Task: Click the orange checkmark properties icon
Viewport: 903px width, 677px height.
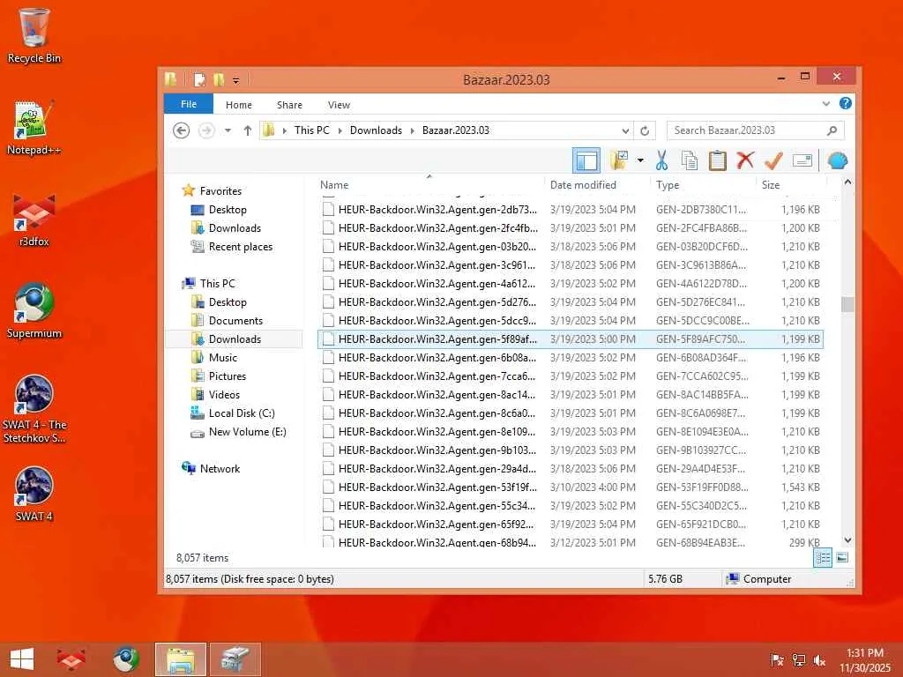Action: [x=773, y=160]
